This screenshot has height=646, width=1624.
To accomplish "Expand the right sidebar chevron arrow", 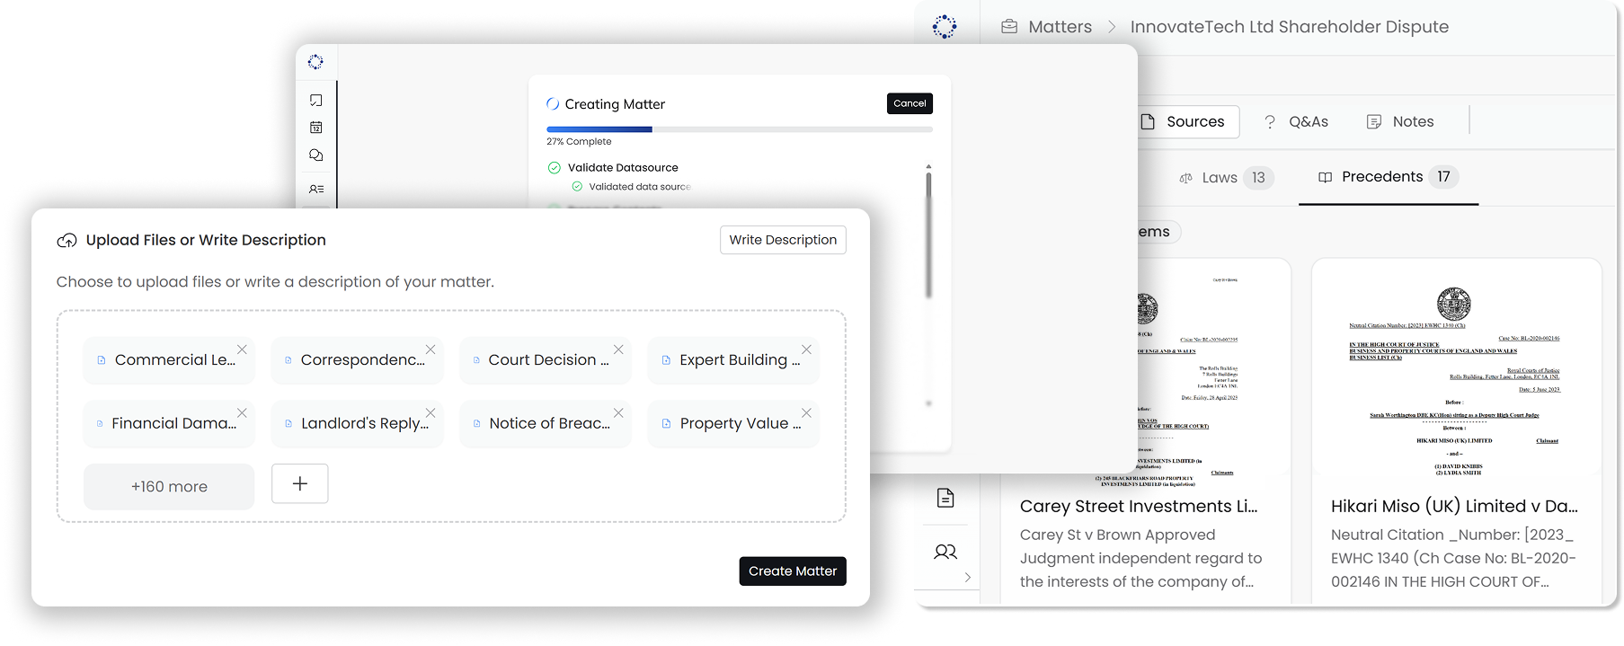I will (967, 577).
